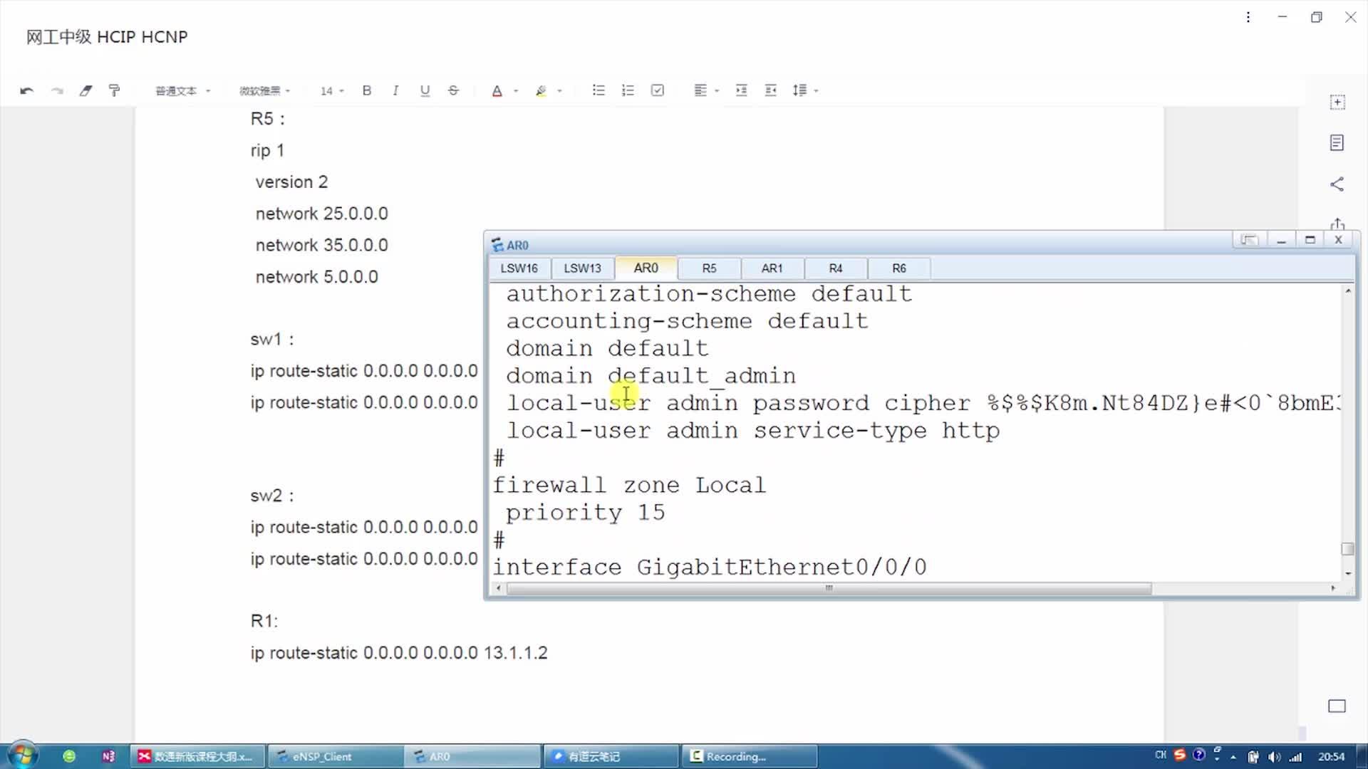Image resolution: width=1368 pixels, height=769 pixels.
Task: Click the indent increase icon
Action: [741, 90]
